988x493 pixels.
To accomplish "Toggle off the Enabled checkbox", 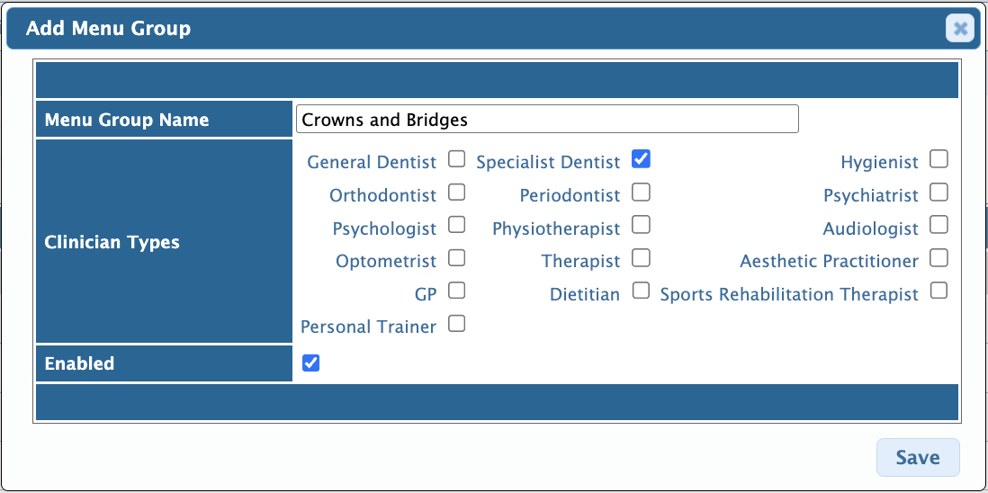I will pyautogui.click(x=310, y=363).
